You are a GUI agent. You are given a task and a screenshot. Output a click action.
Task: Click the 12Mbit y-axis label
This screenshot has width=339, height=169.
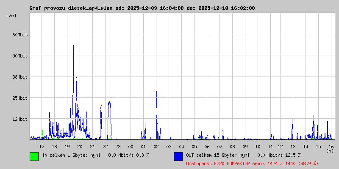[20, 119]
